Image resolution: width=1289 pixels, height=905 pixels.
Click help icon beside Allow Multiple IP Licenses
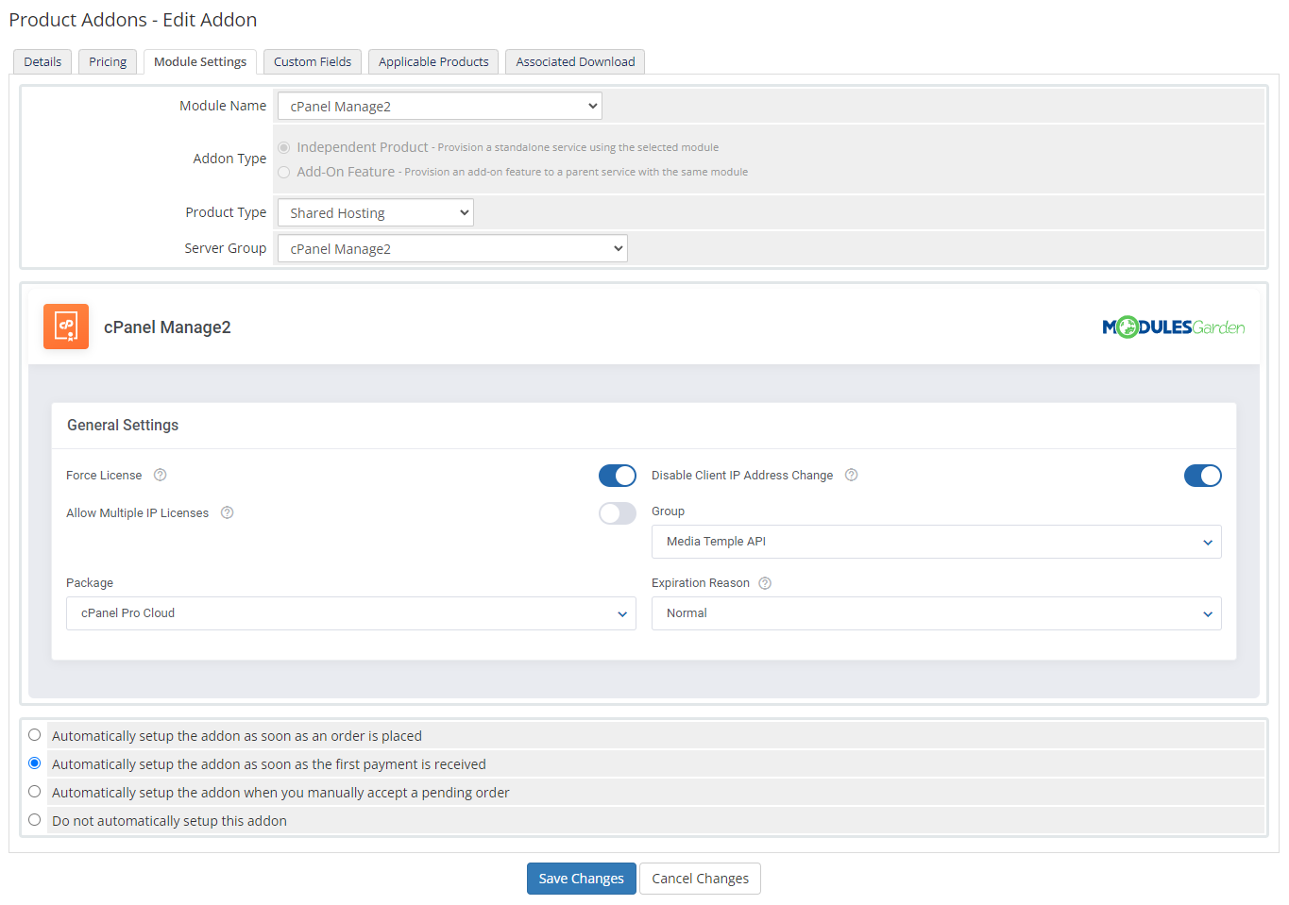tap(227, 511)
